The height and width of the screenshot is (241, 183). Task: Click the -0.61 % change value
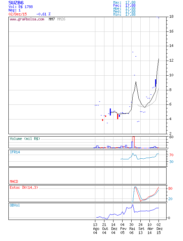pos(43,14)
